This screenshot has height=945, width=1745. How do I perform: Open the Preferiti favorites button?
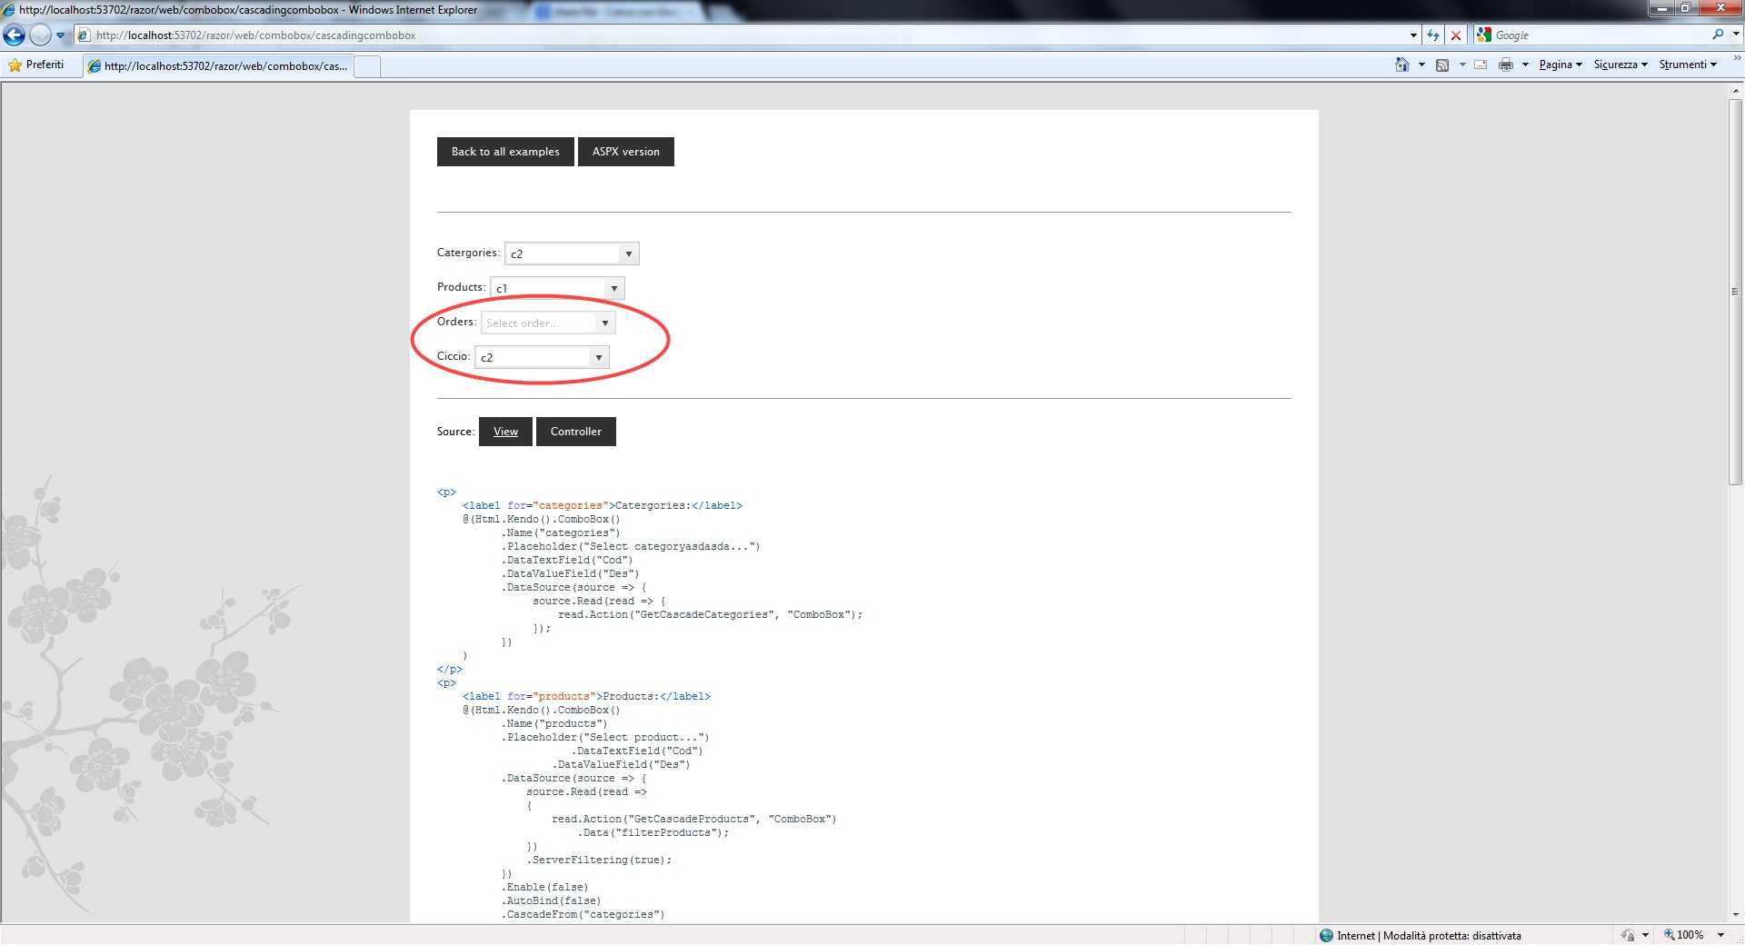tap(36, 65)
